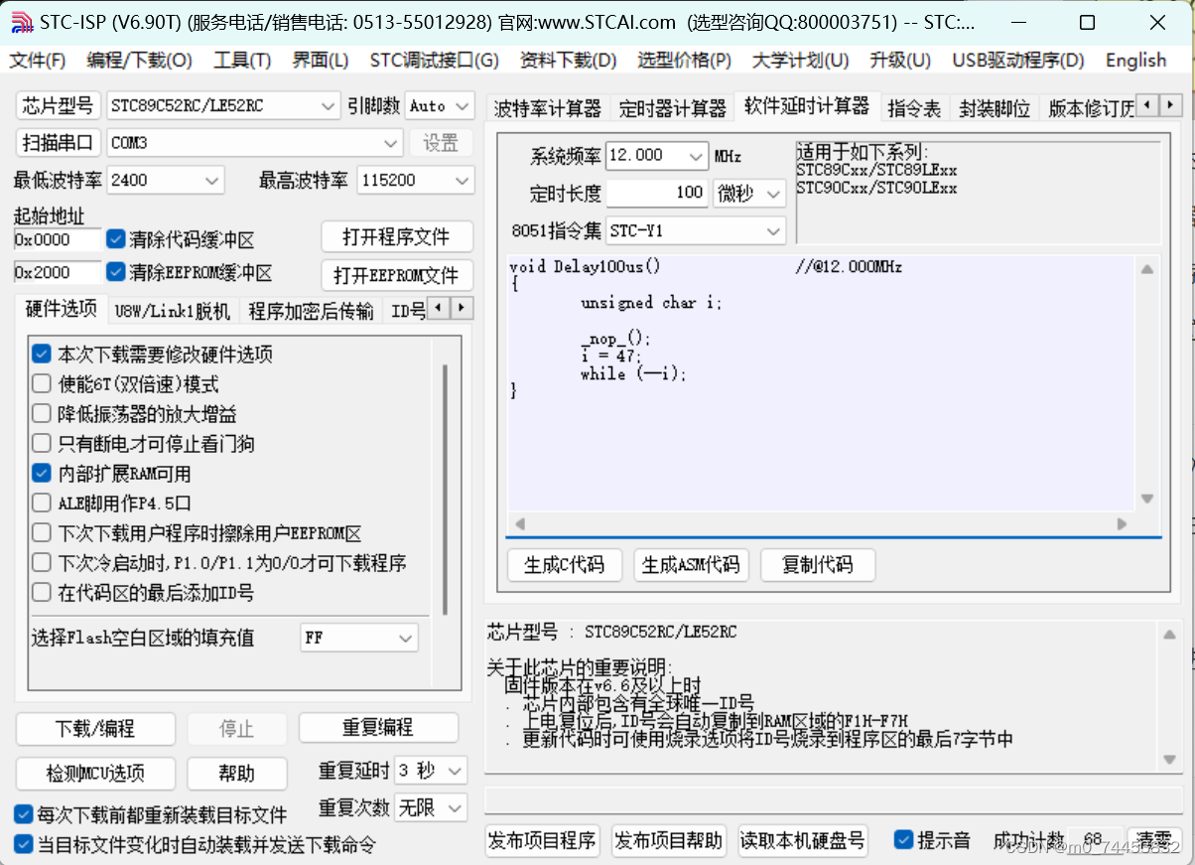The image size is (1195, 865).
Task: Switch language via English menu
Action: (x=1135, y=61)
